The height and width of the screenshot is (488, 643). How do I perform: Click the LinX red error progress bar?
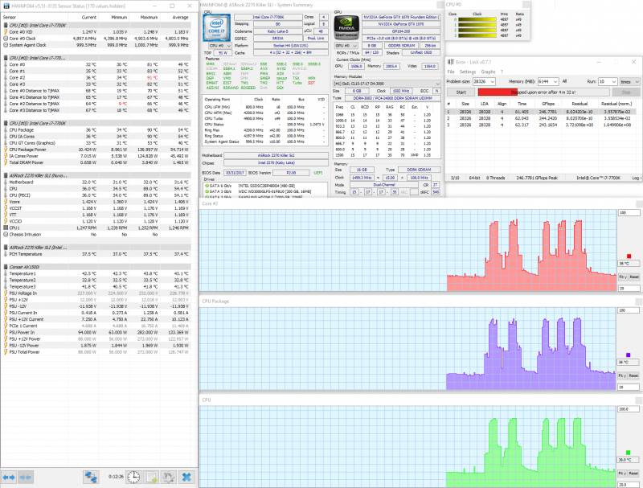pos(544,92)
